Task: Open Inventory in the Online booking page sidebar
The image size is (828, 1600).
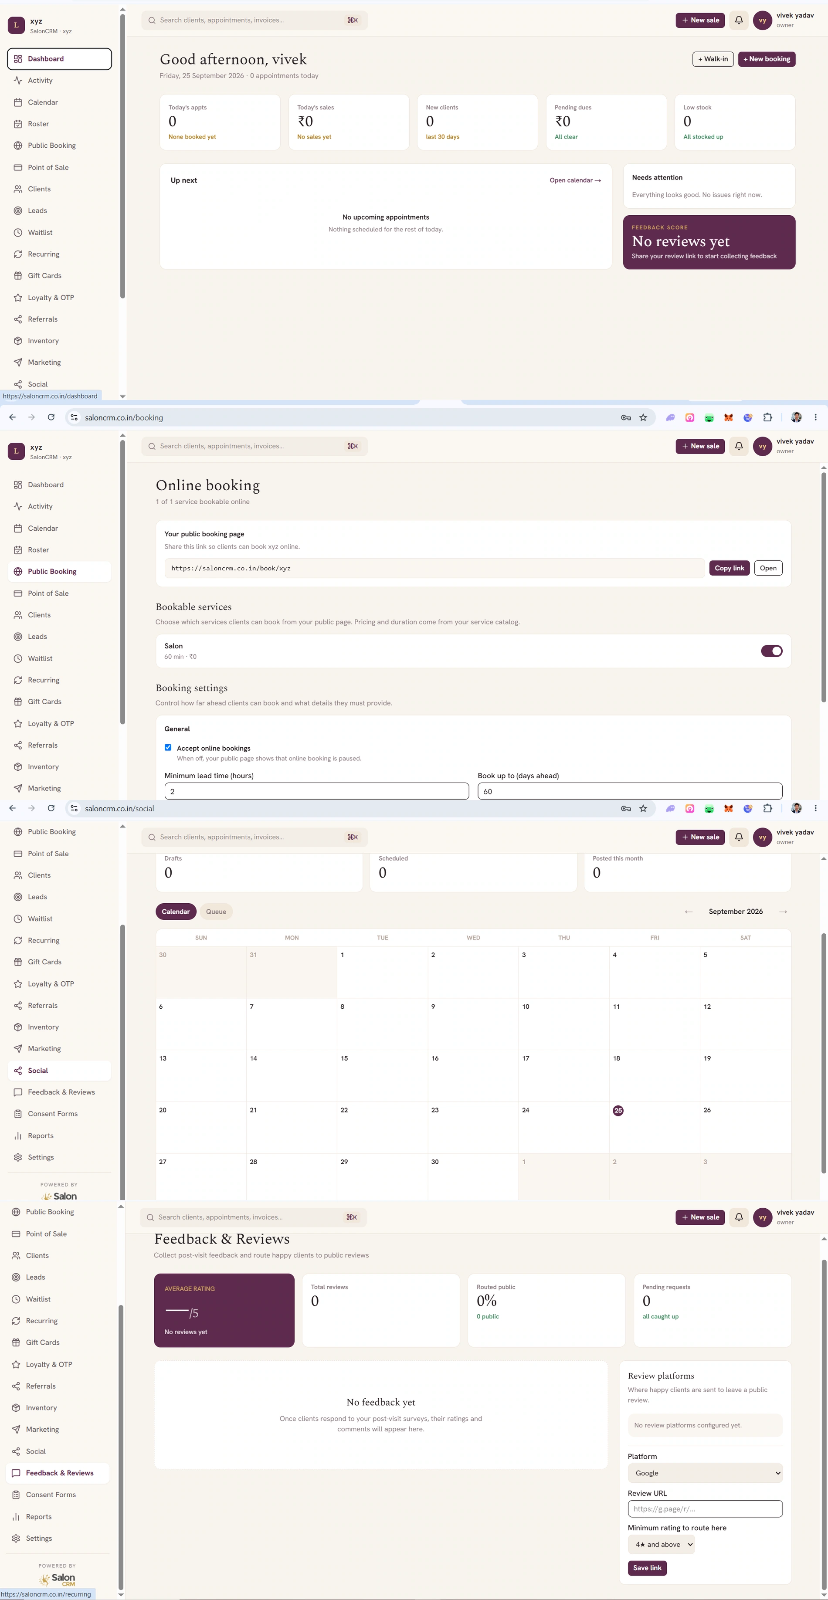Action: pyautogui.click(x=59, y=767)
